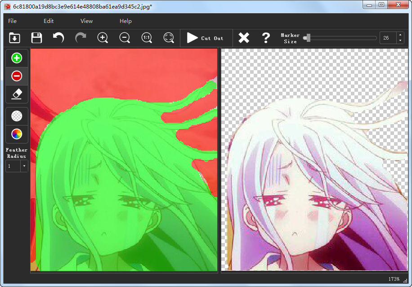Select the eraser tool
The image size is (412, 287).
(17, 94)
